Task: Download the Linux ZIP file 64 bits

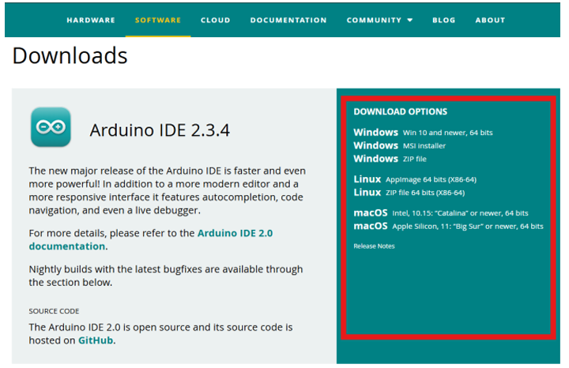Action: click(409, 192)
